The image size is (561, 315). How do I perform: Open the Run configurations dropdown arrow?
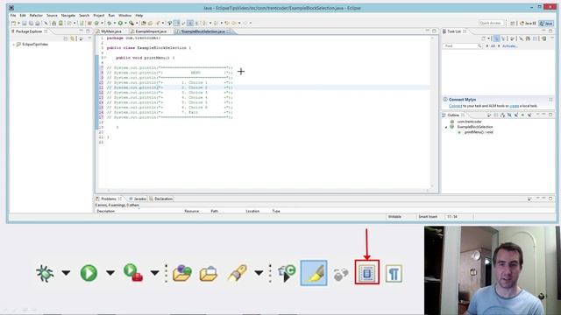click(125, 24)
